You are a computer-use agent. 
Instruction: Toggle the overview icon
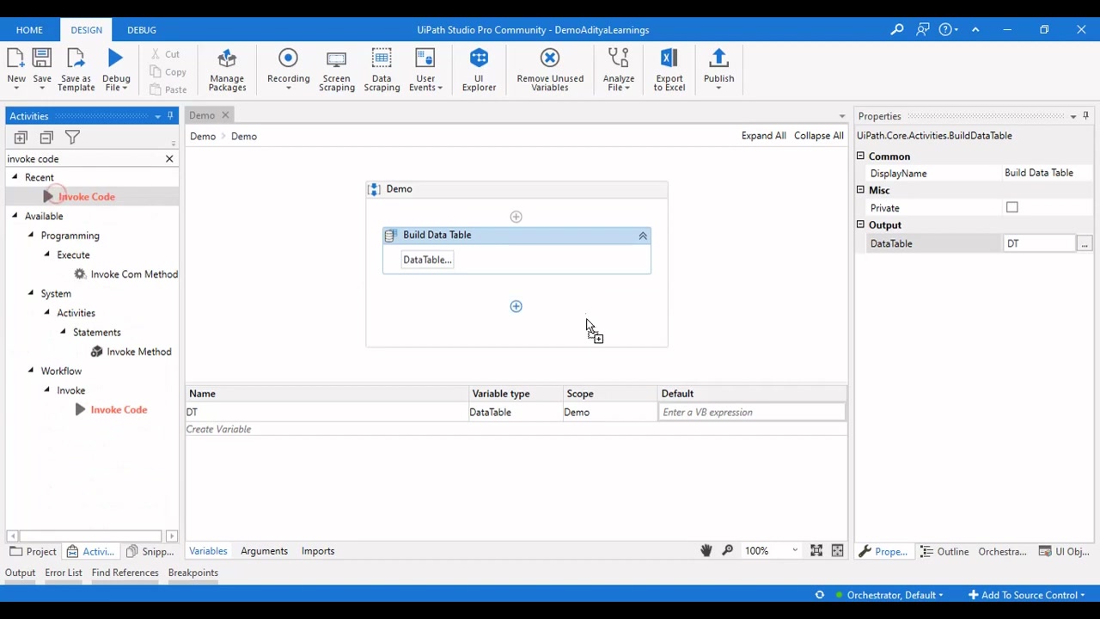point(838,550)
